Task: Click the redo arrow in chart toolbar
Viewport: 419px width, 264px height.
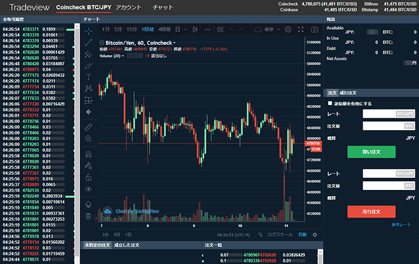Action: click(x=241, y=30)
